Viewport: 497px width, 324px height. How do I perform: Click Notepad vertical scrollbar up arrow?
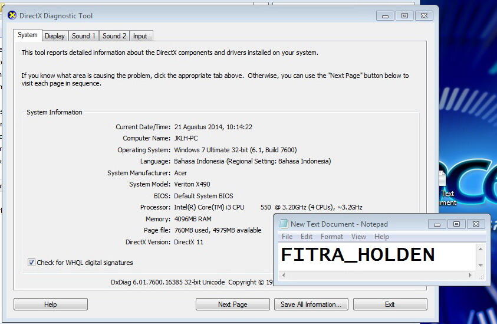point(480,249)
